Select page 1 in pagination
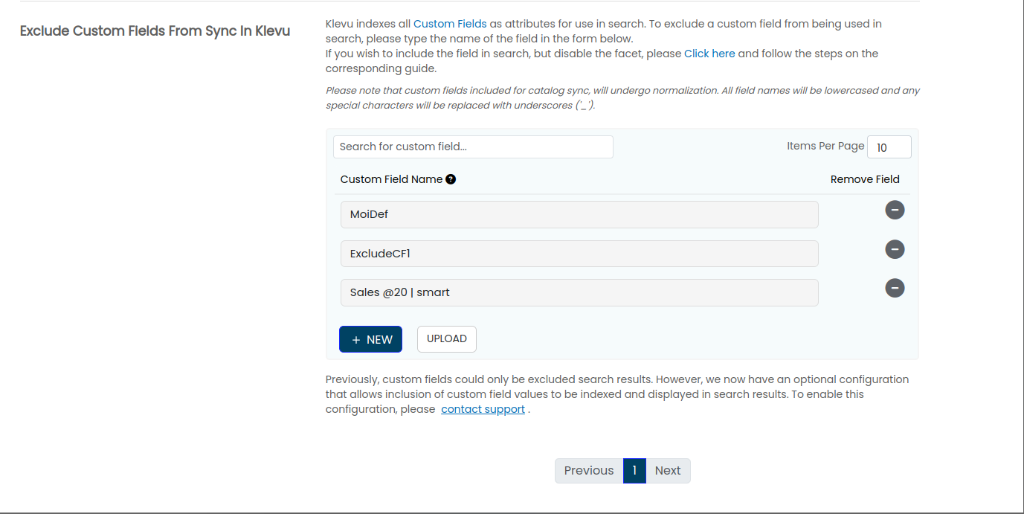The height and width of the screenshot is (514, 1024). (634, 471)
